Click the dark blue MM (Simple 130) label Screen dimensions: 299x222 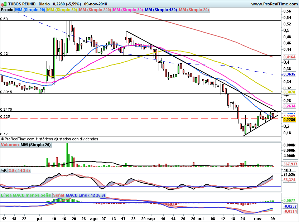point(161,10)
